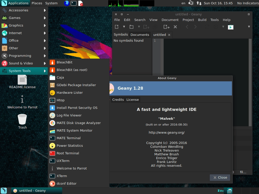The width and height of the screenshot is (259, 194).
Task: Expand the Other submenu
Action: 24,48
